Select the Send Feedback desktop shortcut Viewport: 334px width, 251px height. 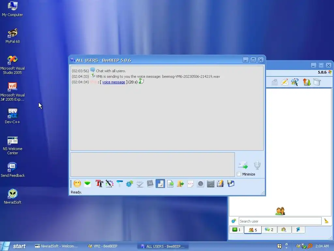pos(13,170)
